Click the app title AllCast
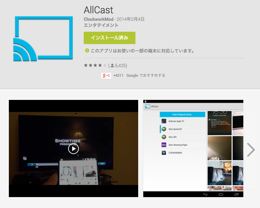Image resolution: width=260 pixels, height=208 pixels. (x=98, y=10)
